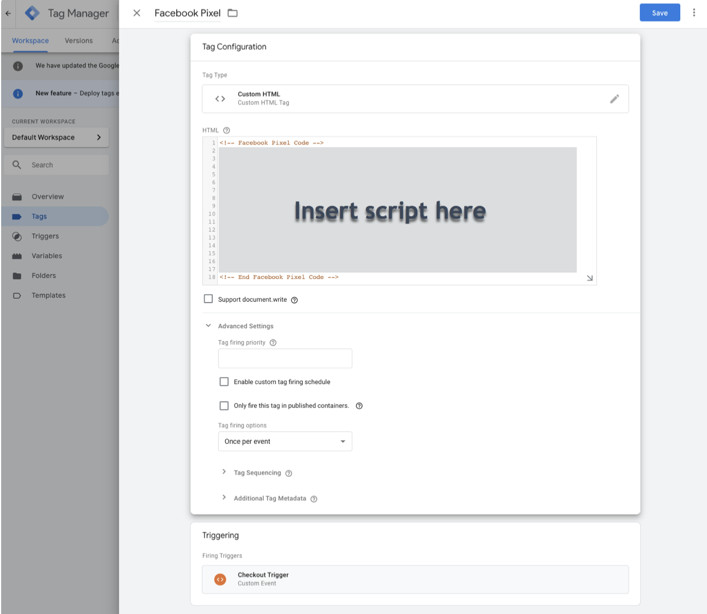This screenshot has width=707, height=614.
Task: Edit the tag name Facebook Pixel
Action: 188,13
